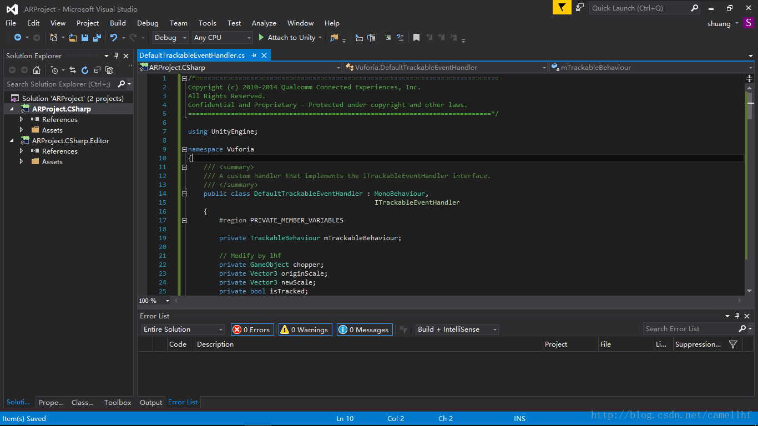
Task: Click the yellow notifications flag icon
Action: click(x=562, y=7)
